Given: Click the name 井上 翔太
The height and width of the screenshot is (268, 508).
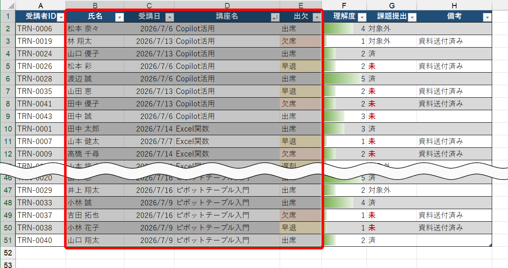Looking at the screenshot, I should coord(83,190).
